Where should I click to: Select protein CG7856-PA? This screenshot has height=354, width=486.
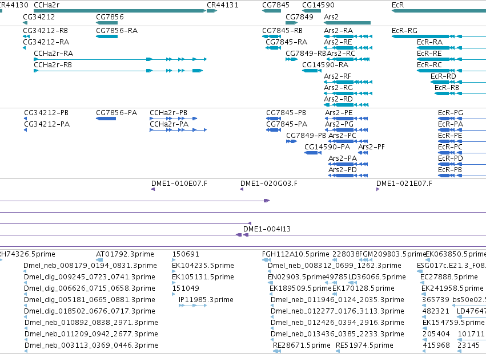click(x=106, y=119)
